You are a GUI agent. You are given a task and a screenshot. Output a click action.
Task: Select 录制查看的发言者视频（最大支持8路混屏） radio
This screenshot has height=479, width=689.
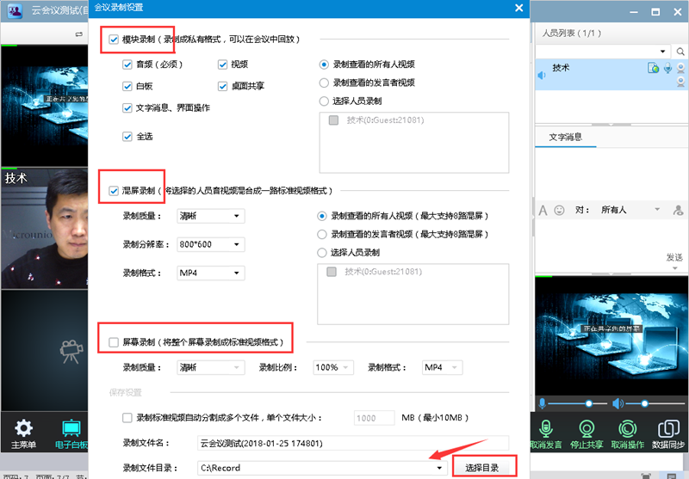(x=322, y=234)
